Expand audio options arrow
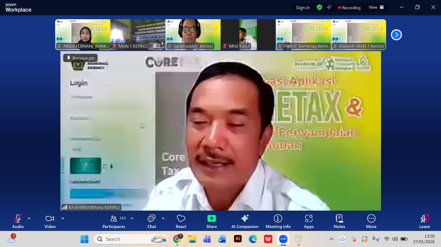 tap(29, 218)
